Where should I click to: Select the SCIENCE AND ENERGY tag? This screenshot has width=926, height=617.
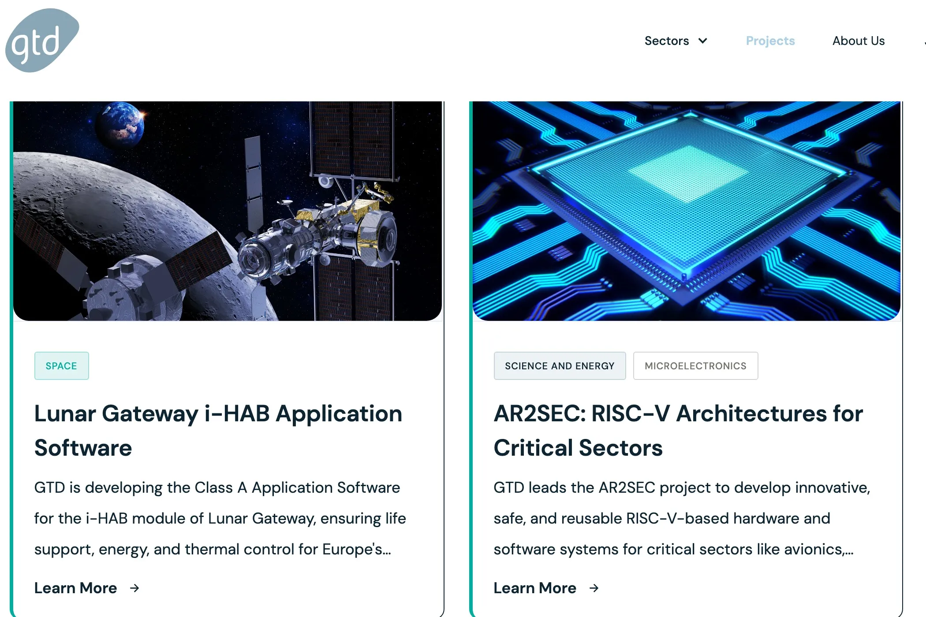560,366
